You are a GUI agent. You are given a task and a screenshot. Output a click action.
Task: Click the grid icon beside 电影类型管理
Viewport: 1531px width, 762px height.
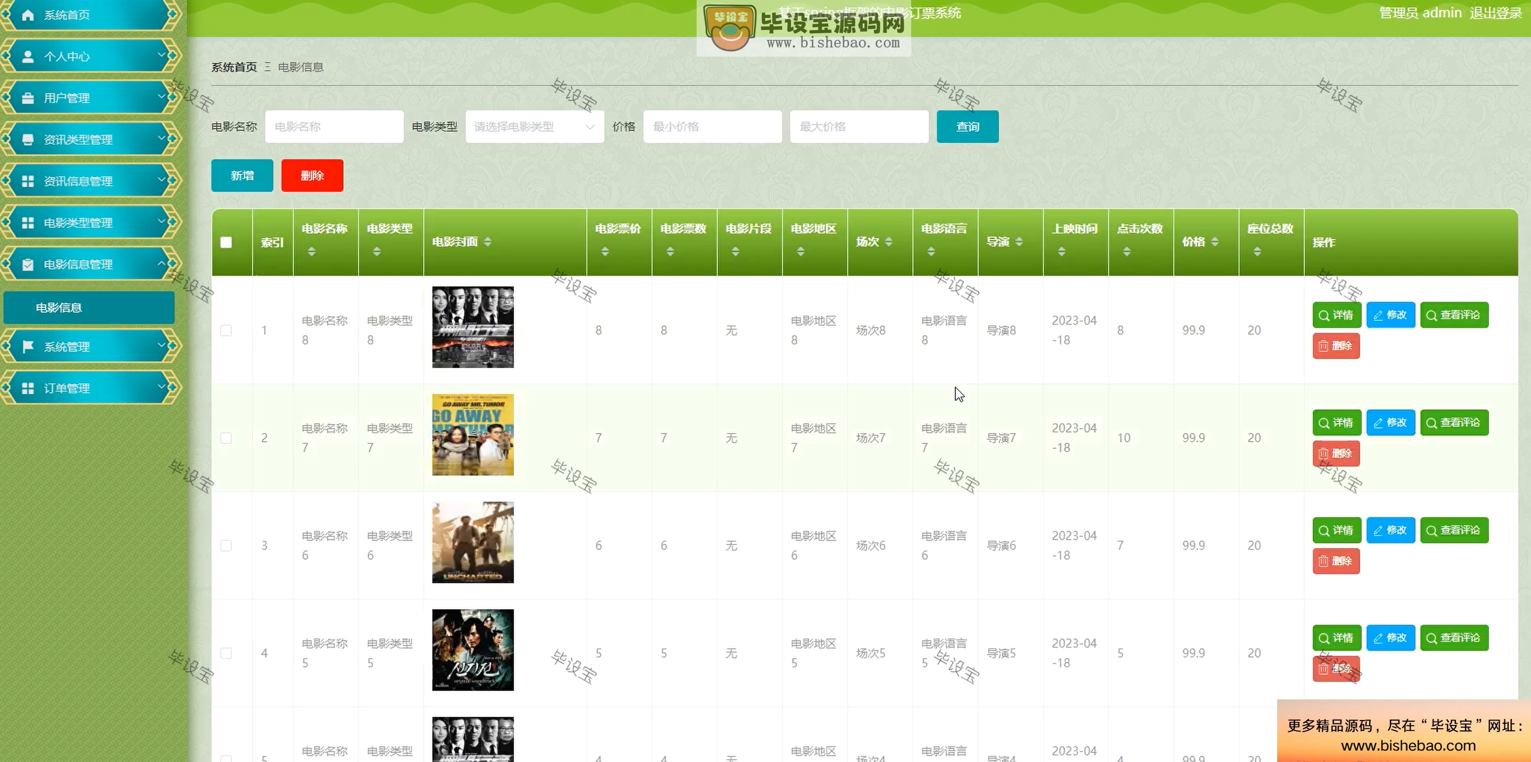[x=27, y=223]
